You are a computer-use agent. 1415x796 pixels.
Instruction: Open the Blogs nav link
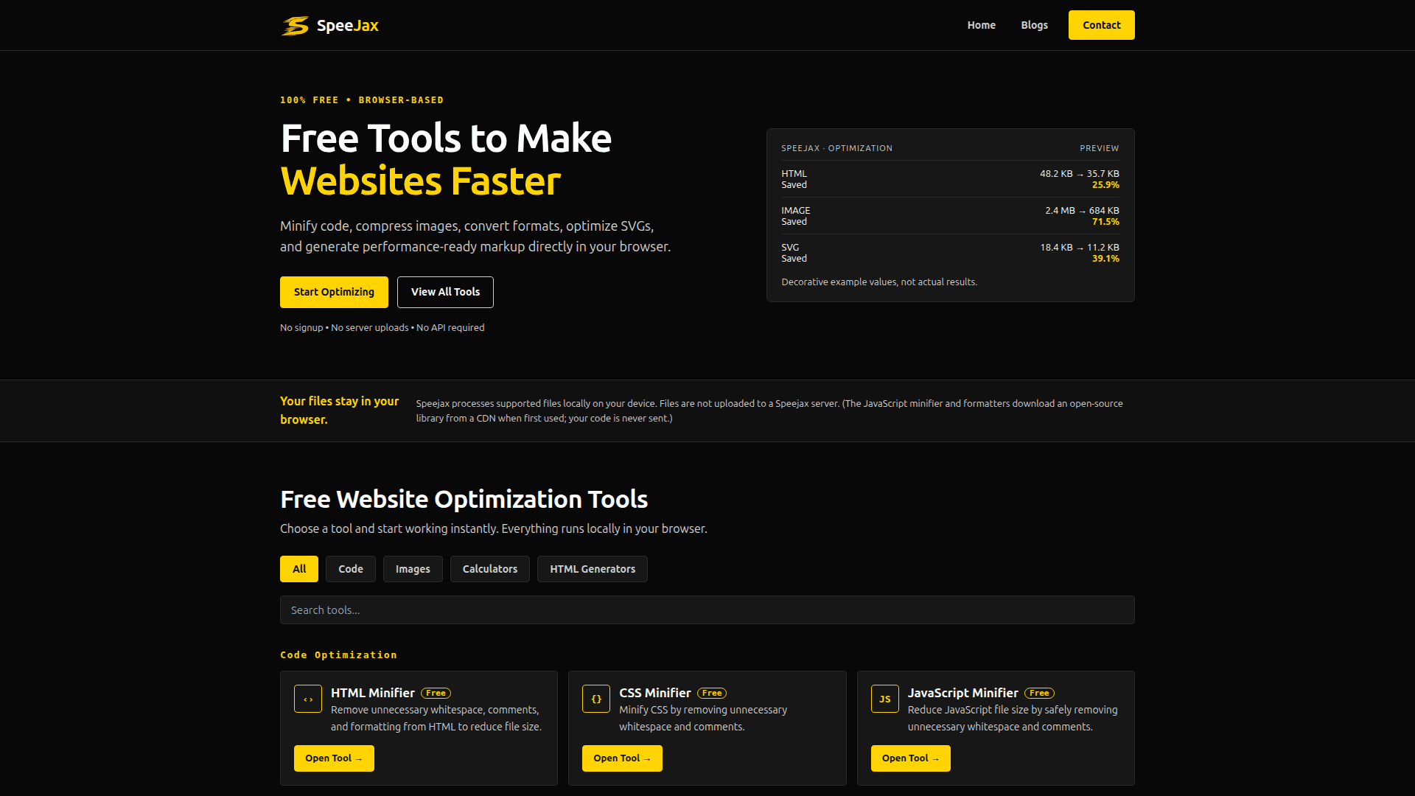[x=1035, y=25]
